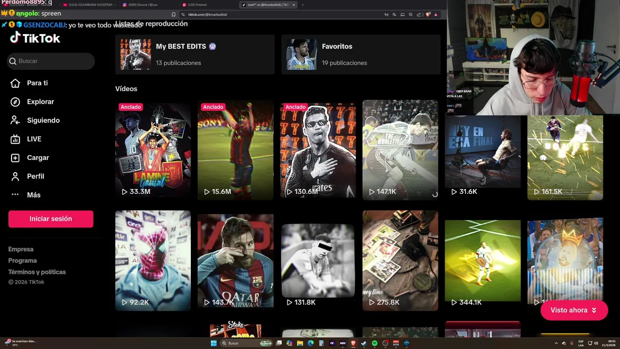620x349 pixels.
Task: Open File Explorer from taskbar
Action: (x=300, y=343)
